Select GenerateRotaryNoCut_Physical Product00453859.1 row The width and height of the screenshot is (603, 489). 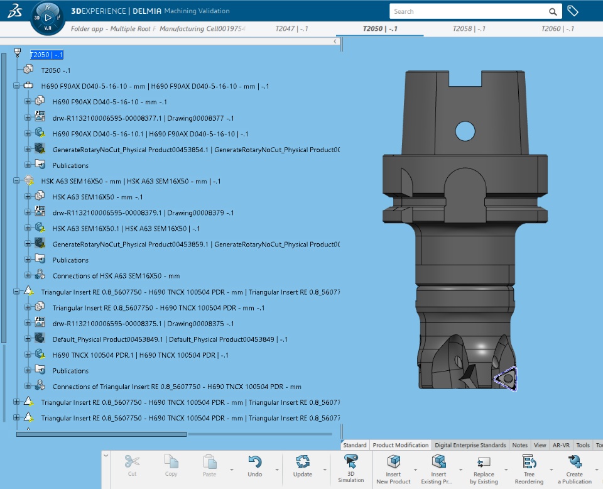coord(196,245)
